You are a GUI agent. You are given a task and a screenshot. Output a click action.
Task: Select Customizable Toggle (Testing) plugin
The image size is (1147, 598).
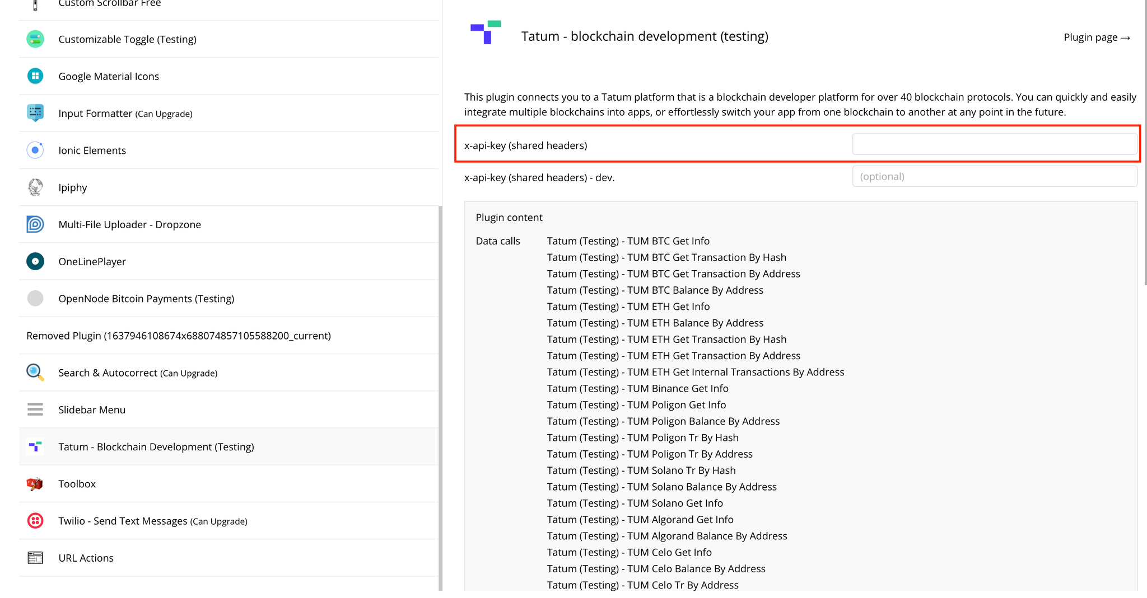click(x=229, y=39)
